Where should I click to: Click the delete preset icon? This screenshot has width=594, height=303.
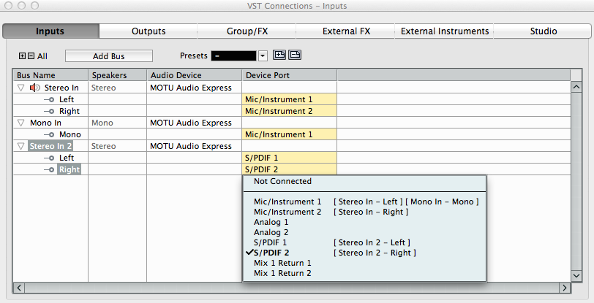pos(295,55)
